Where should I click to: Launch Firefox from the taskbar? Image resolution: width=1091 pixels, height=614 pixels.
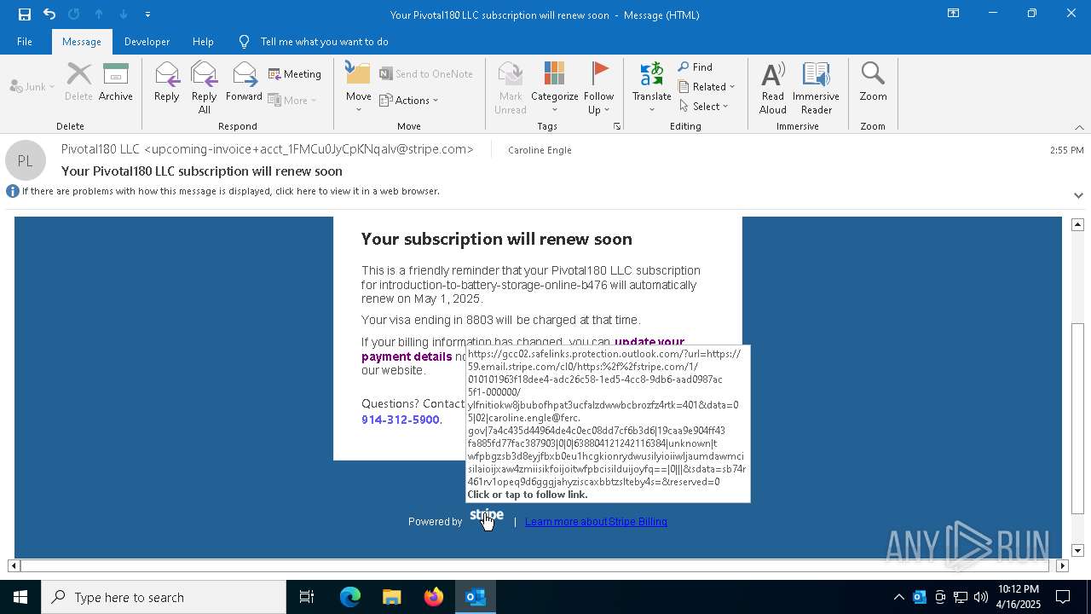434,597
